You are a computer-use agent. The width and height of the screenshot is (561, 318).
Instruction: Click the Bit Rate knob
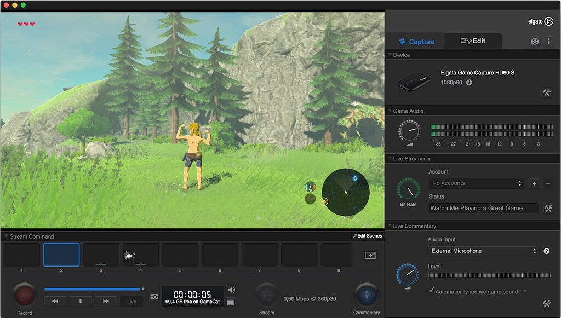(408, 189)
